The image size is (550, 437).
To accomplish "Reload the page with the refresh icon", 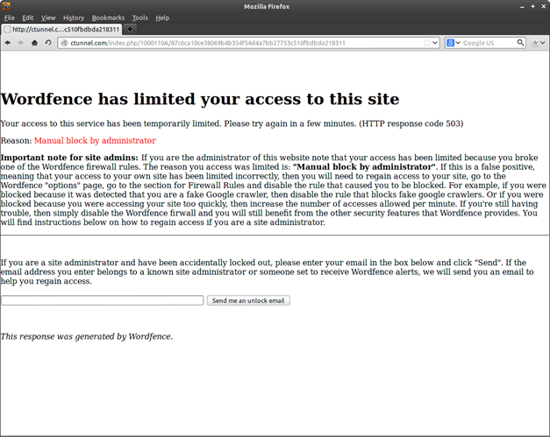I will pyautogui.click(x=48, y=43).
